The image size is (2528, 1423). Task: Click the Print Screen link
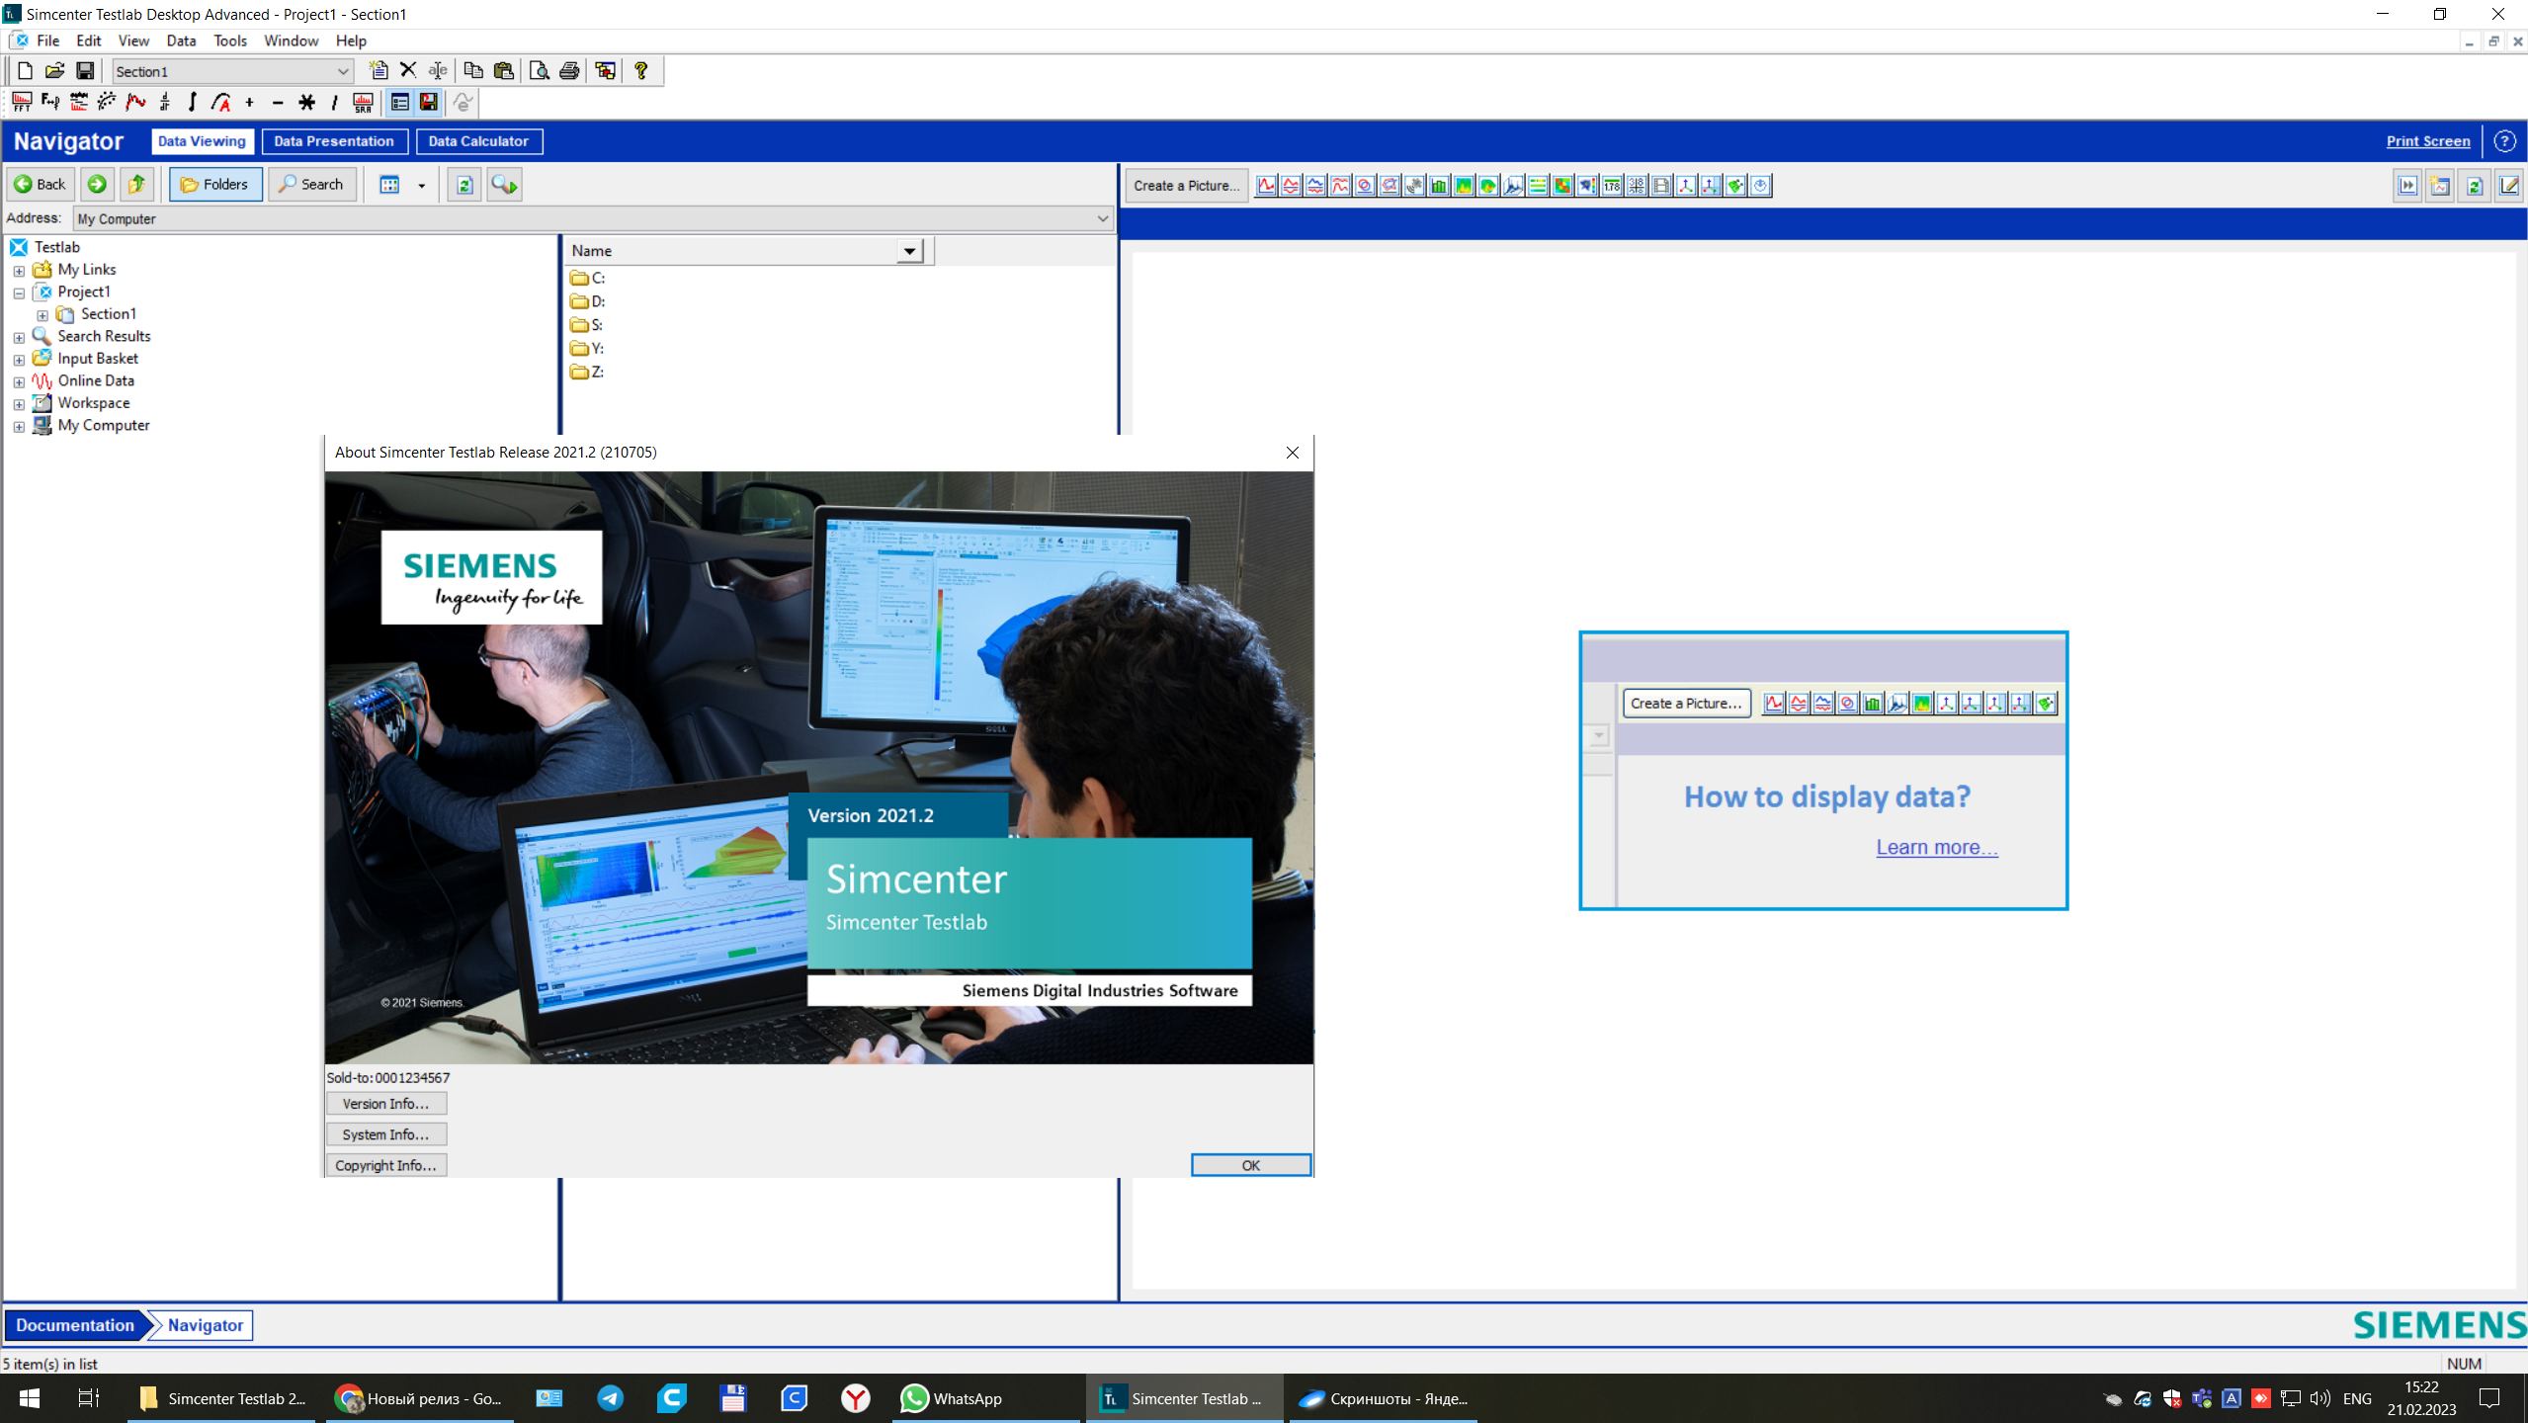coord(2427,141)
